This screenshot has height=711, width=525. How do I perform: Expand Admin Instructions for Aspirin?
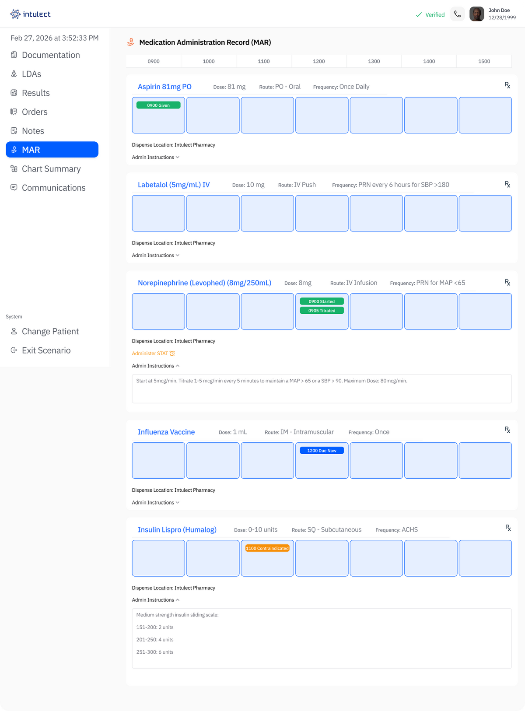156,158
